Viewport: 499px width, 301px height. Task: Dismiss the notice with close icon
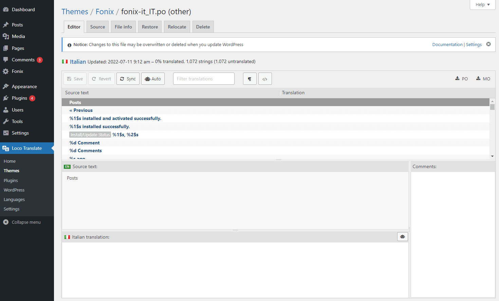coord(488,44)
